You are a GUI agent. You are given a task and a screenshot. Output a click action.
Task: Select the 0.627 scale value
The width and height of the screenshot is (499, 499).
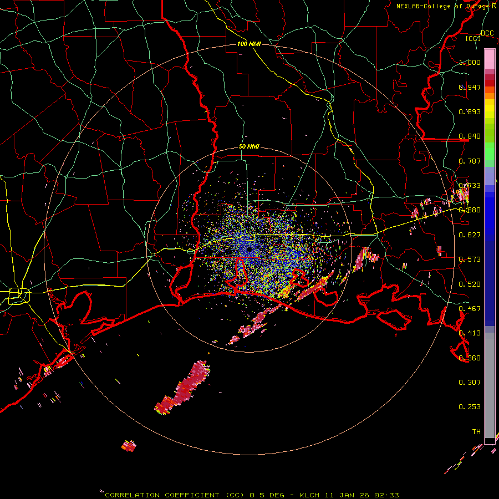coord(470,235)
